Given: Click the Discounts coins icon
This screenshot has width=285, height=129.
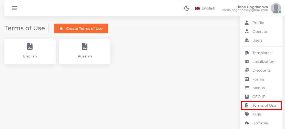Looking at the screenshot, I should point(247,71).
